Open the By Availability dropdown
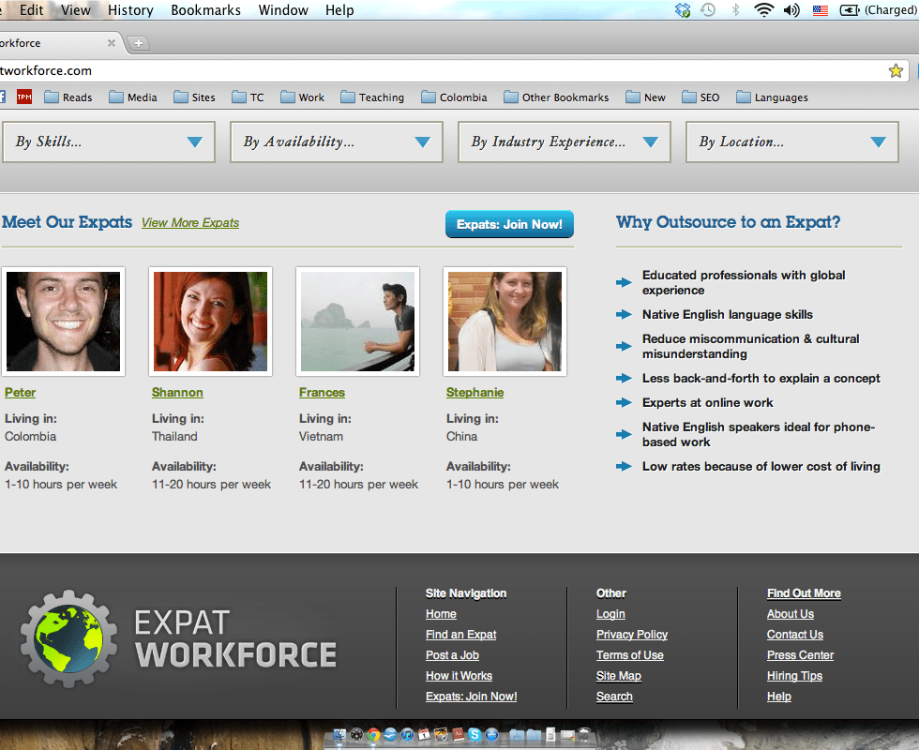 click(x=336, y=142)
